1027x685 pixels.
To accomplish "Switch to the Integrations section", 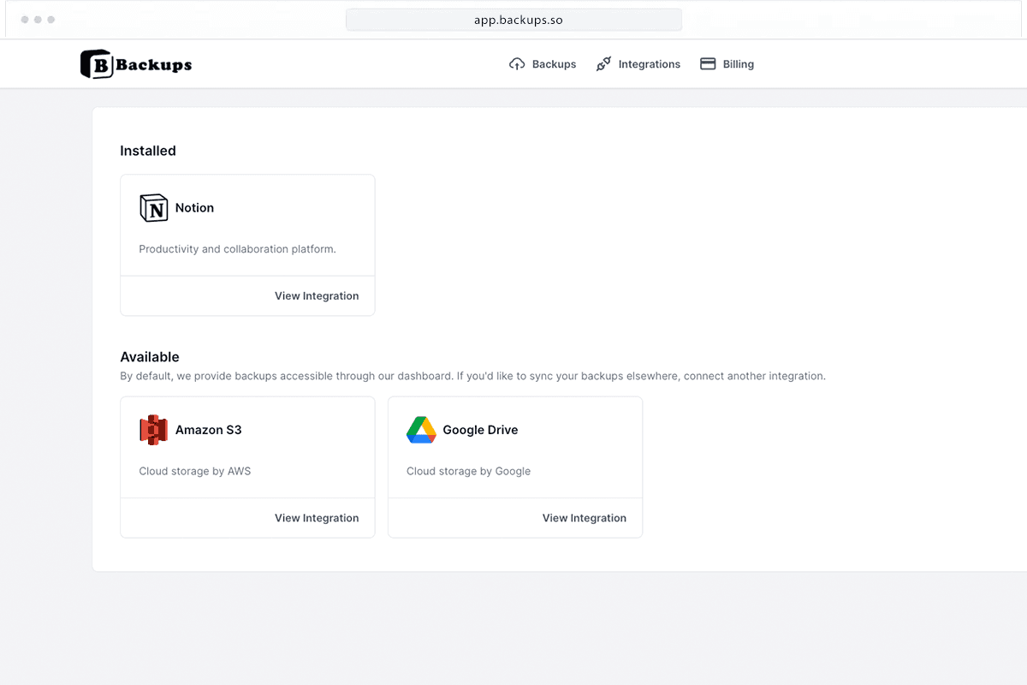I will [x=649, y=63].
